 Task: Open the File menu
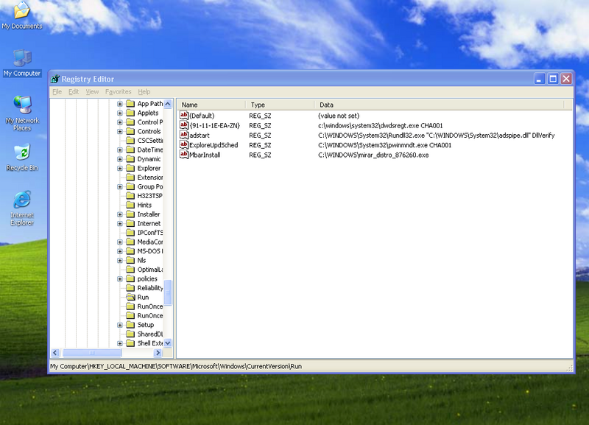(x=57, y=91)
